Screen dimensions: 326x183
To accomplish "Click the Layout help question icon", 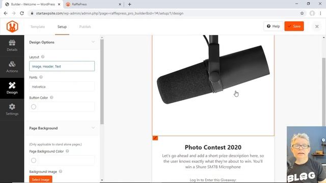I will point(43,57).
